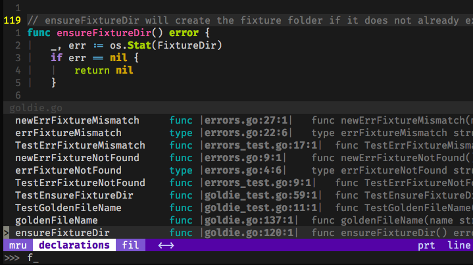Click the line mode indicator
This screenshot has height=265, width=473.
point(459,245)
